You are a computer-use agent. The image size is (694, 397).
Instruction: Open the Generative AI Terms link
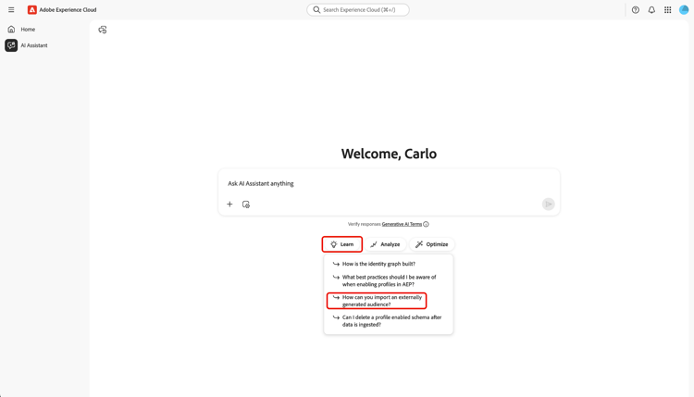pos(402,224)
